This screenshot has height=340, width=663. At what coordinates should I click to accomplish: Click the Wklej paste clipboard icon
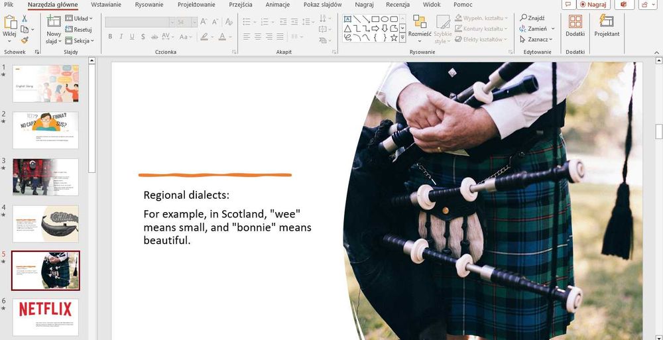click(10, 23)
